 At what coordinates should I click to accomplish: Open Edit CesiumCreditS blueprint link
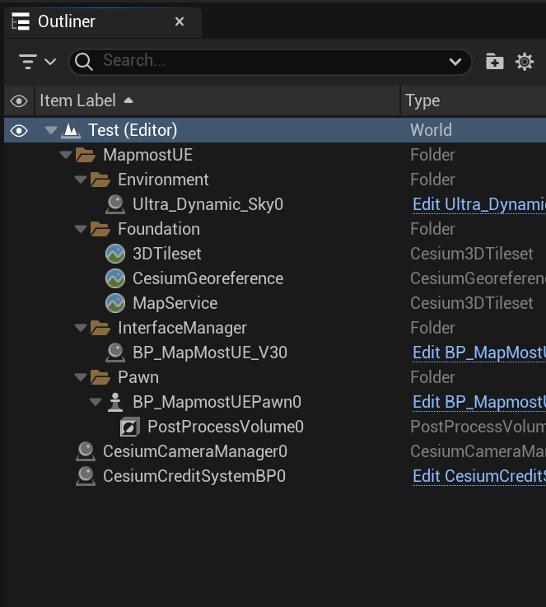point(479,476)
